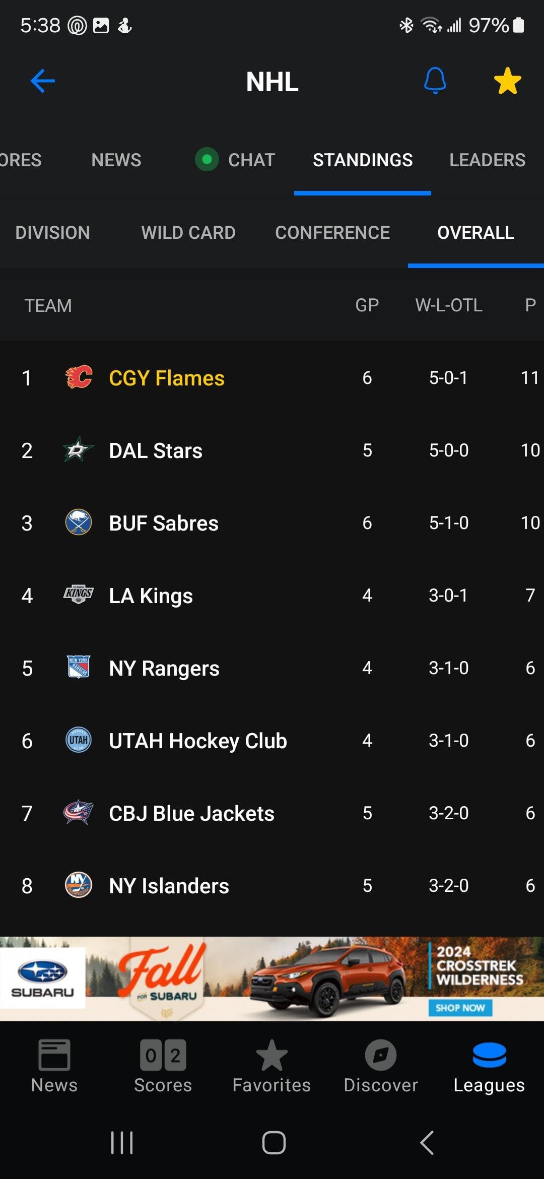Toggle the yellow favorite star
The width and height of the screenshot is (544, 1179).
coord(507,81)
